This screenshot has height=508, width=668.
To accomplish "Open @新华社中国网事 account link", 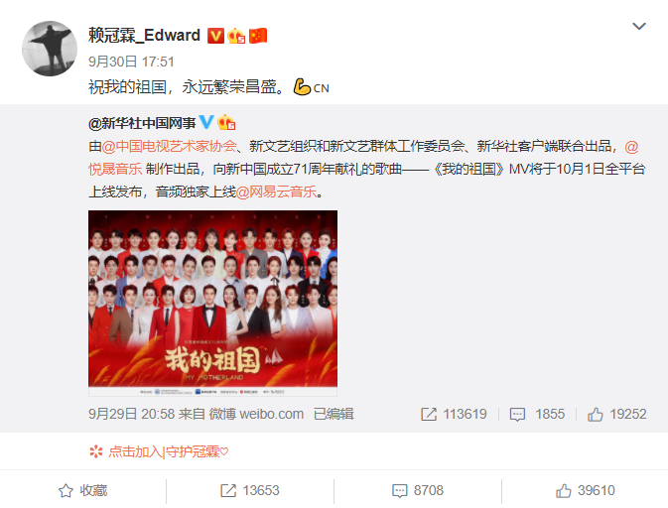I will pos(141,123).
